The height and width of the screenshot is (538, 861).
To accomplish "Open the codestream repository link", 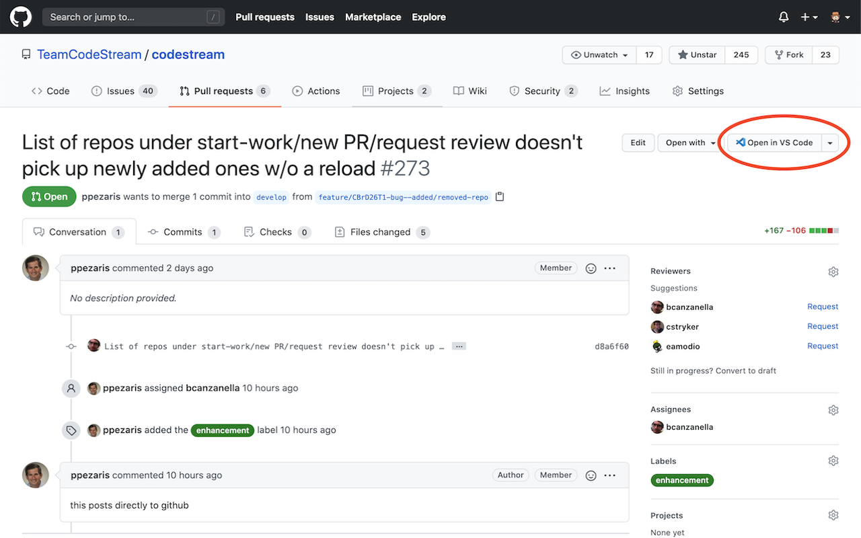I will coord(188,54).
